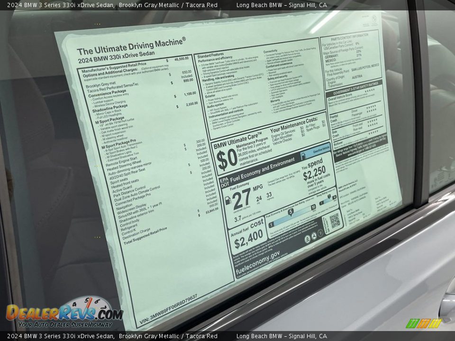455x341 pixels.
Task: Click "PARTS CONTENT INFORMATION" heading
Action: coord(350,37)
